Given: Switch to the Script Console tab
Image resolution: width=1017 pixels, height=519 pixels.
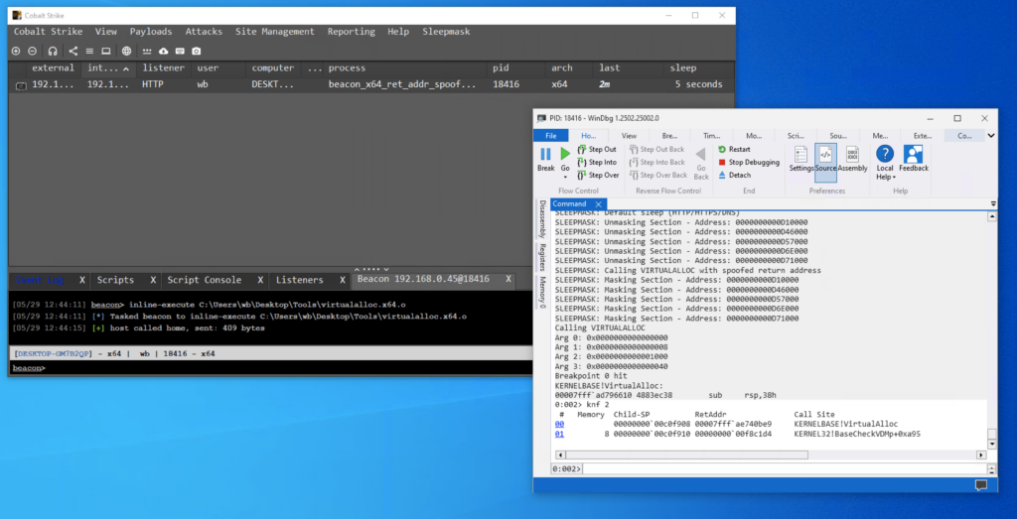Looking at the screenshot, I should coord(204,280).
